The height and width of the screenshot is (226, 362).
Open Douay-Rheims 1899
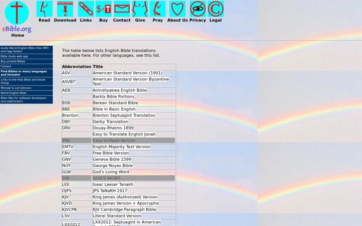(113, 128)
